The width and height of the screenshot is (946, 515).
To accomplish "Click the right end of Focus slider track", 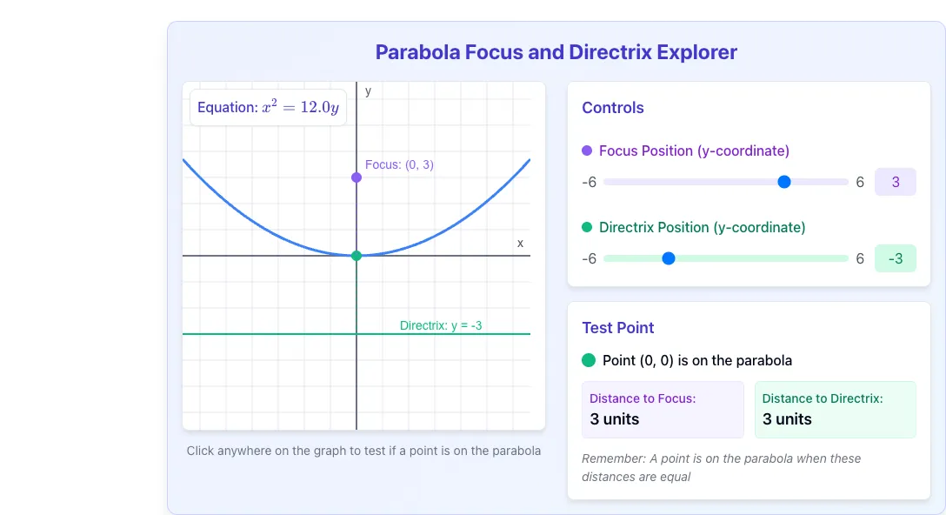I will [846, 182].
